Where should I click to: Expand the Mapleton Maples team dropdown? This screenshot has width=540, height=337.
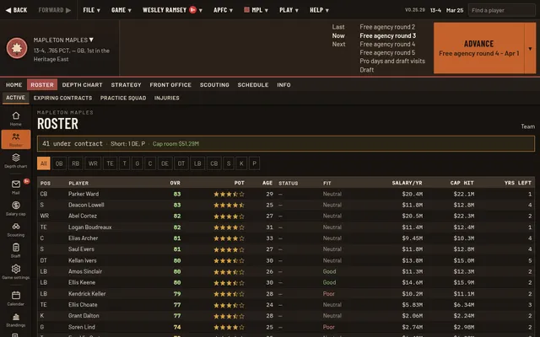(63, 40)
